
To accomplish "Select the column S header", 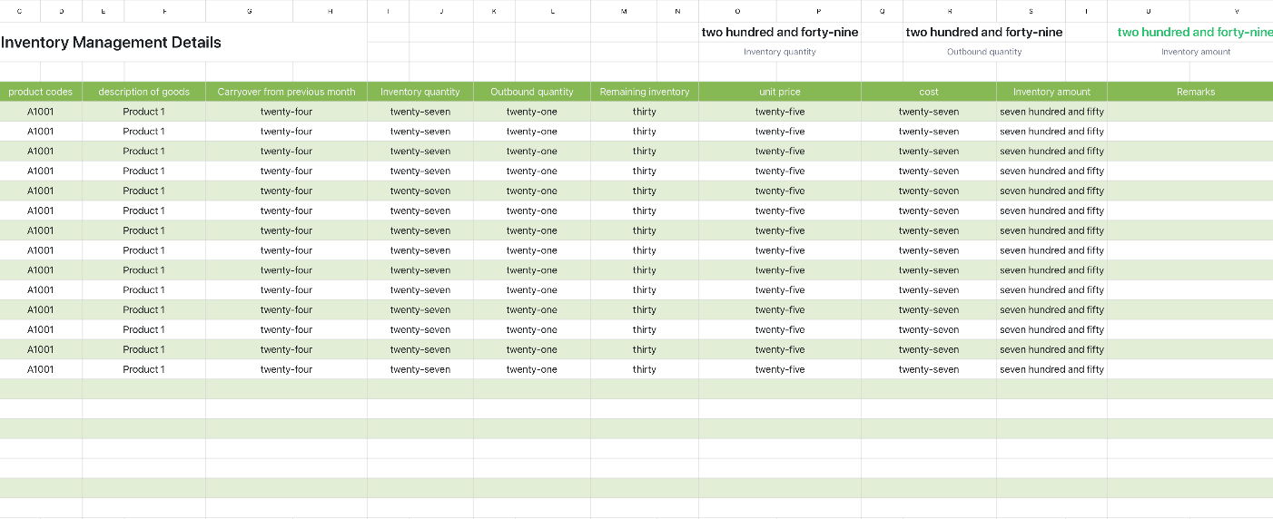I will pos(1031,11).
